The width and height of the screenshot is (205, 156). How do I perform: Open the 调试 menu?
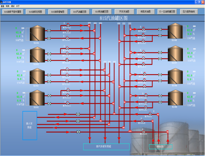tap(13, 6)
